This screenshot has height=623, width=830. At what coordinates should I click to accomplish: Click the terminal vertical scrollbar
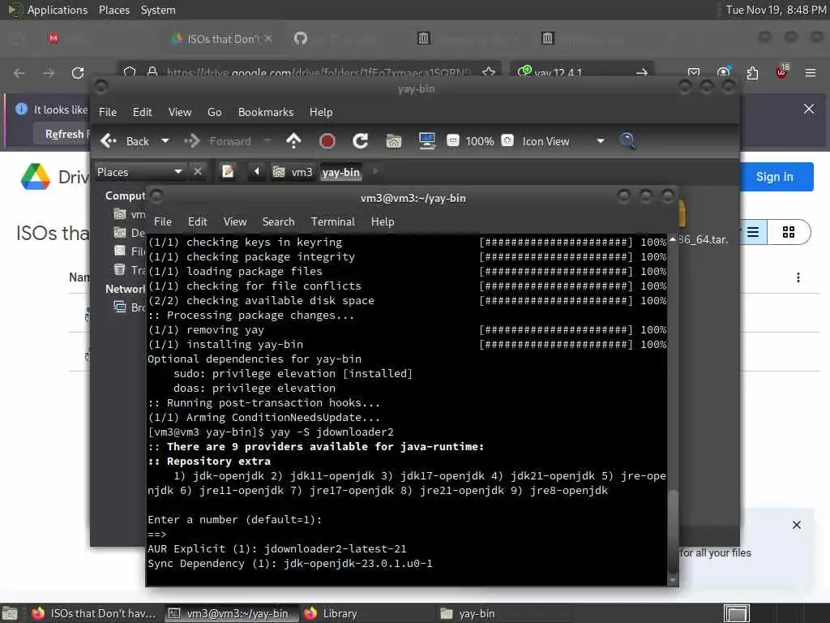[x=673, y=408]
